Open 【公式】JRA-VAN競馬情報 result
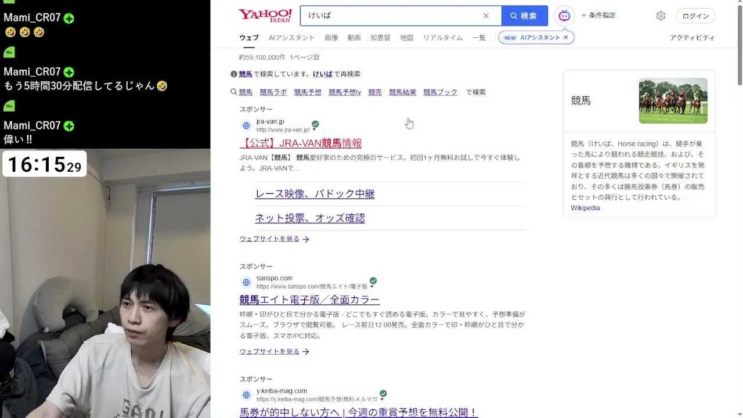The width and height of the screenshot is (743, 418). coord(301,143)
